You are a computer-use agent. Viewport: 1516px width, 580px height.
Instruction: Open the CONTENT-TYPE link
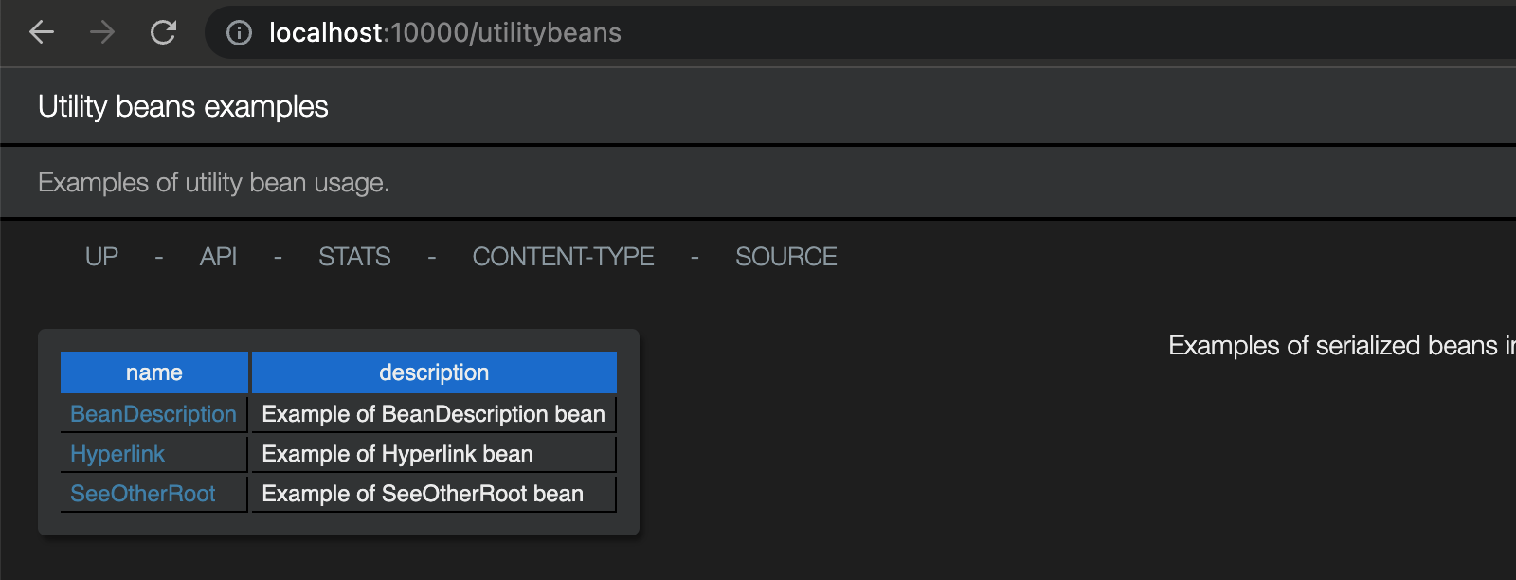point(562,256)
